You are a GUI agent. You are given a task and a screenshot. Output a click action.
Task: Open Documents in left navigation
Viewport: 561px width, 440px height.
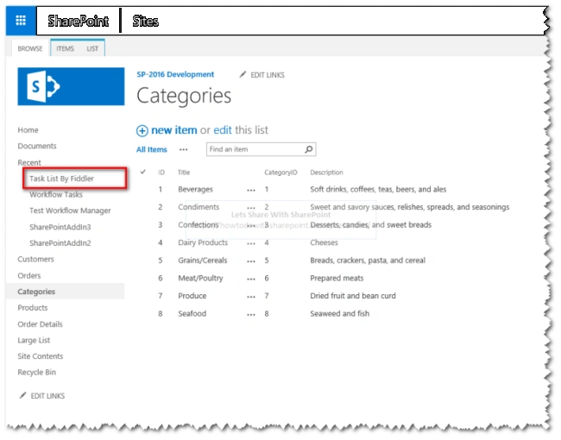click(x=37, y=146)
